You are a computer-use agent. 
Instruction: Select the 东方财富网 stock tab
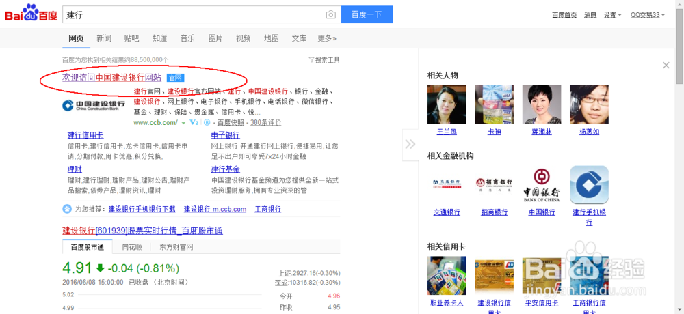tap(176, 247)
